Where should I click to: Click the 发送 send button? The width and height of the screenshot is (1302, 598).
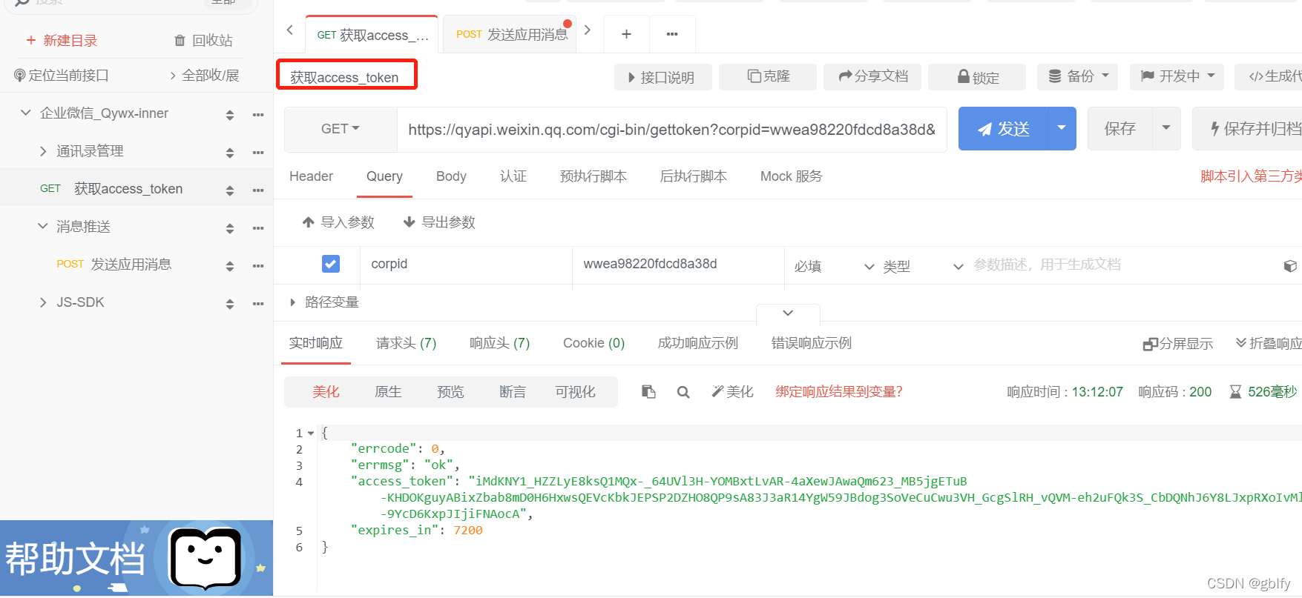1003,128
